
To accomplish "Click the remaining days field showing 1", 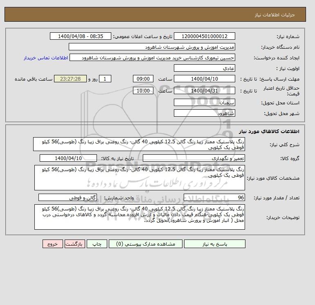I will (x=105, y=79).
